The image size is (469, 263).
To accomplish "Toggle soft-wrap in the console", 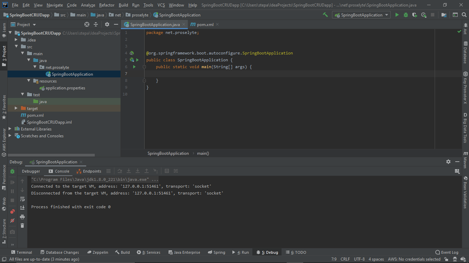I will 22,199.
